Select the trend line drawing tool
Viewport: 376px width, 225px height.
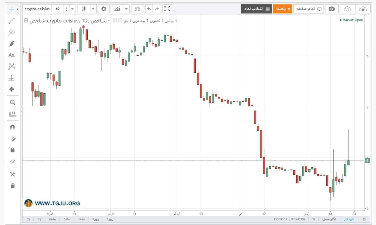point(12,21)
